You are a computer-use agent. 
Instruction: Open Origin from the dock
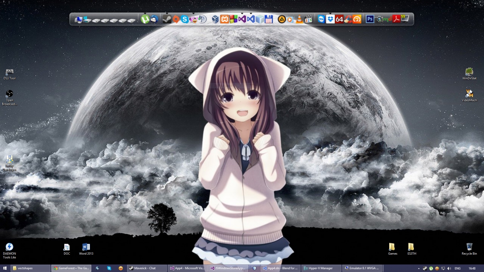coord(176,19)
